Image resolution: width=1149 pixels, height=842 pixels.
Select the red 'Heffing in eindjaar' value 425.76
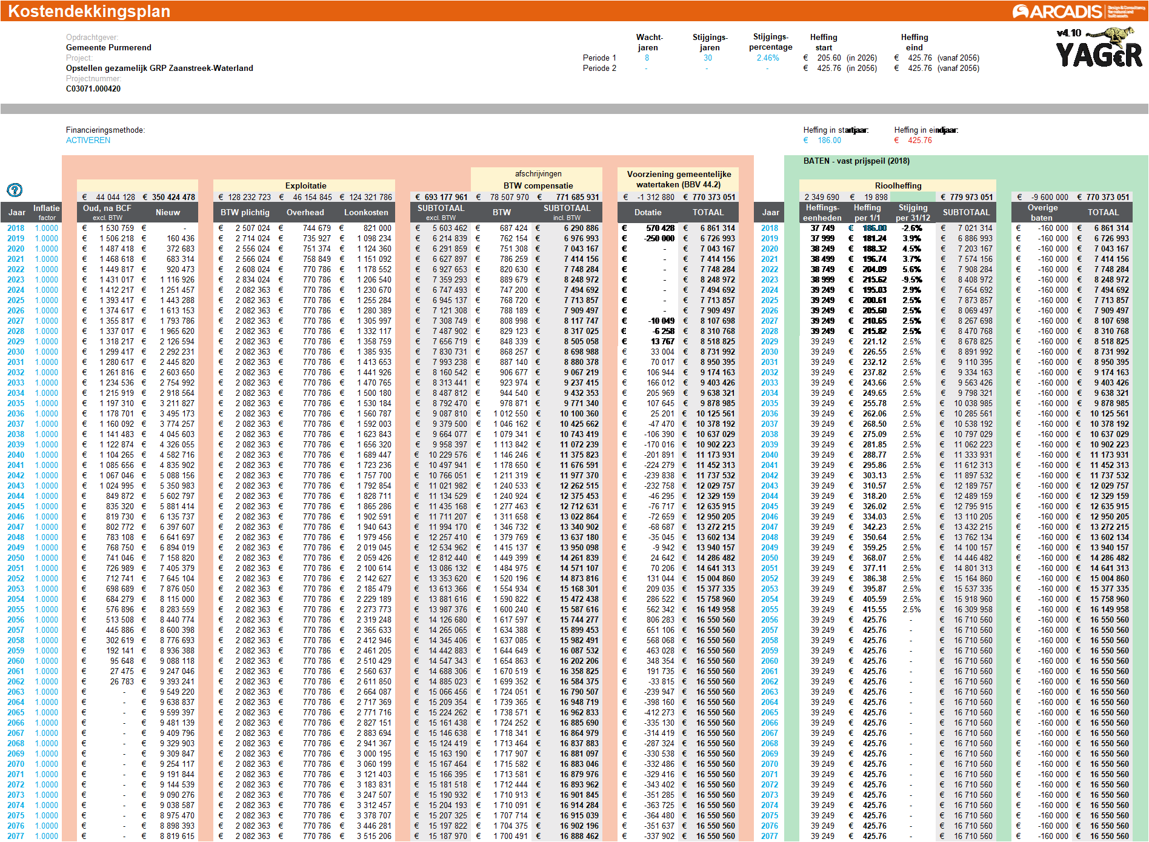(x=920, y=140)
